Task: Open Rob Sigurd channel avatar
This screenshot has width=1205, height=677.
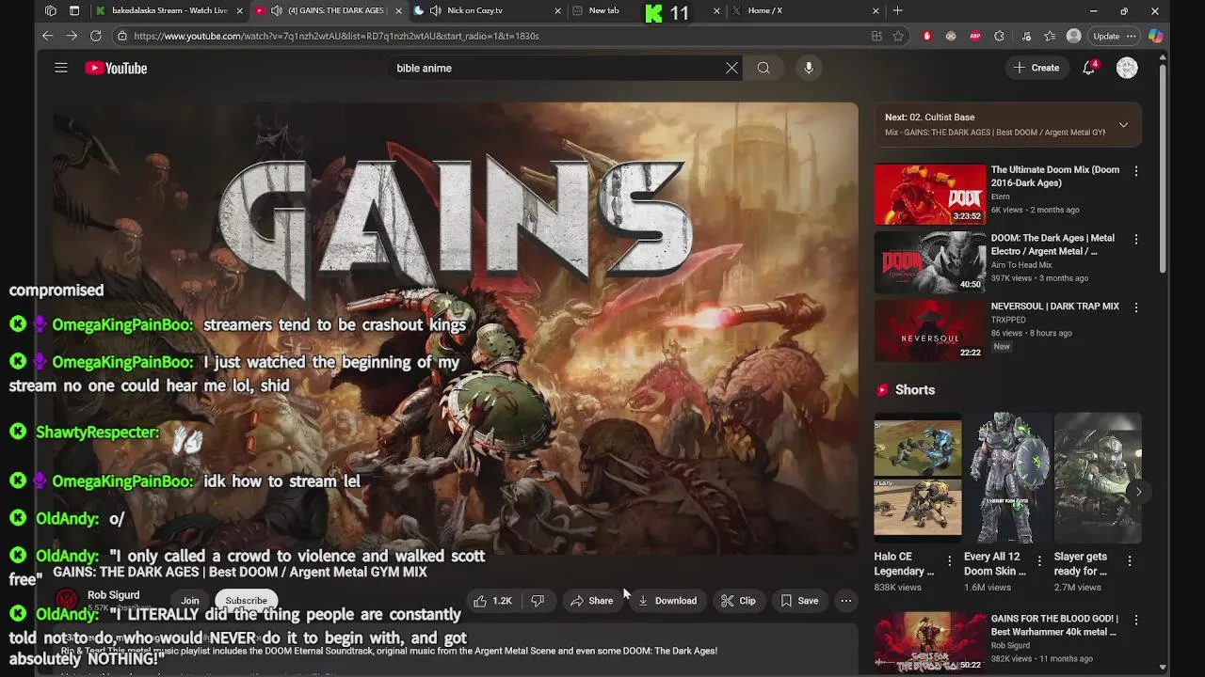Action: pos(67,601)
